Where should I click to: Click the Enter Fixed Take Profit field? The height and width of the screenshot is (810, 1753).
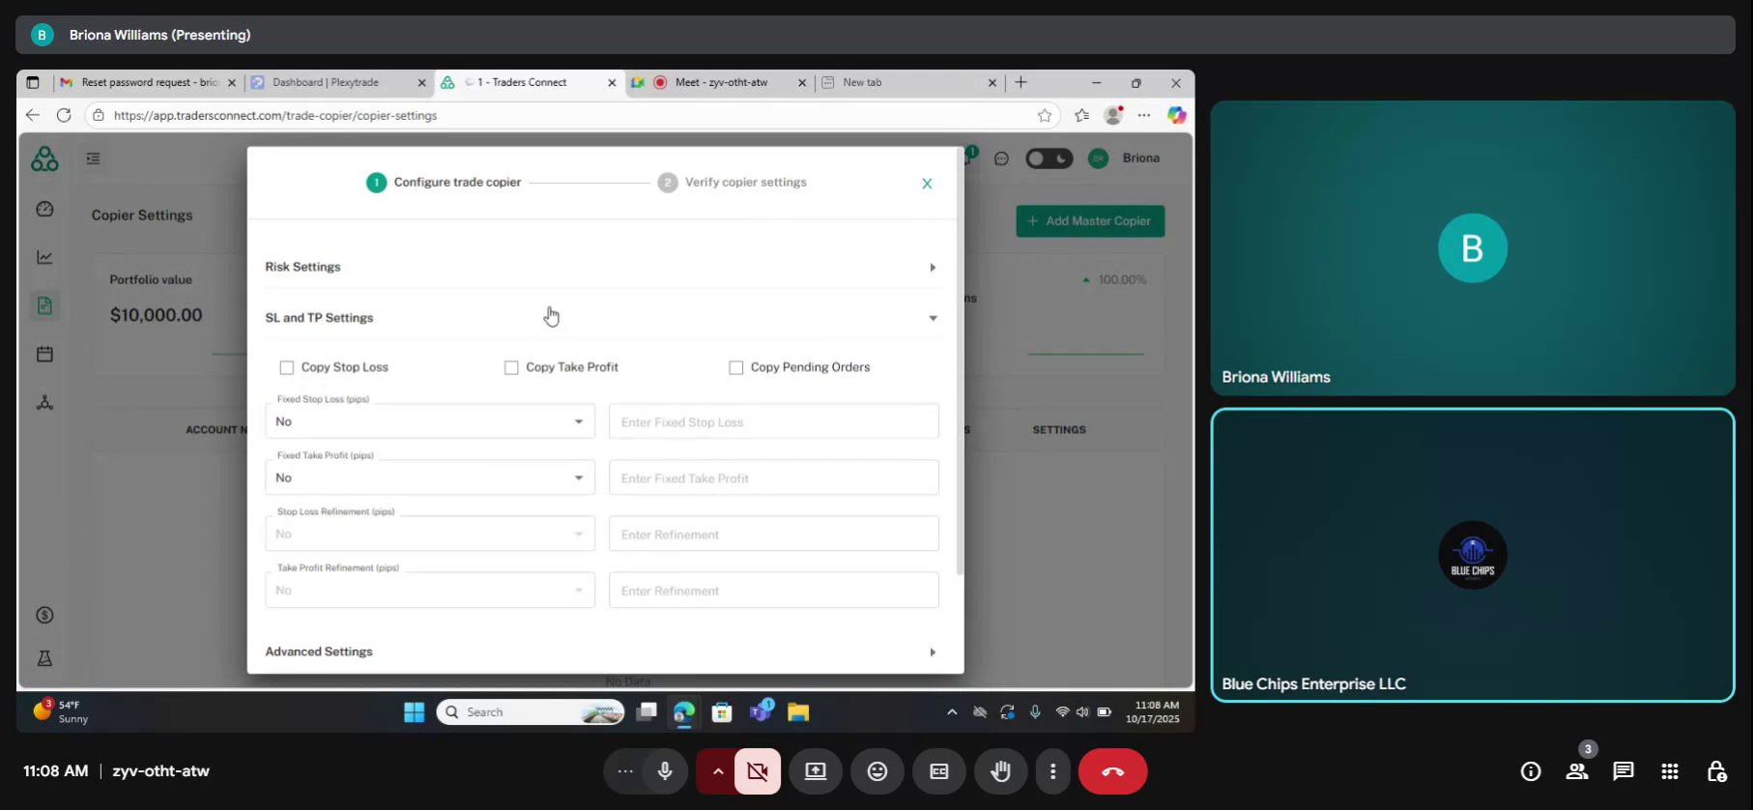[774, 477]
